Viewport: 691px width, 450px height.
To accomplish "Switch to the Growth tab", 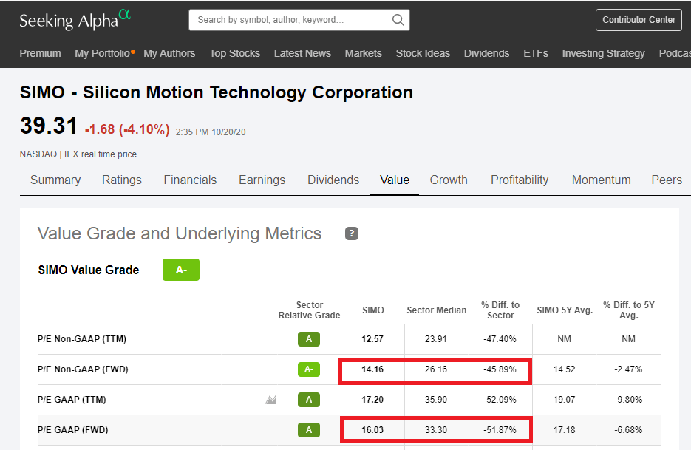I will pos(449,180).
